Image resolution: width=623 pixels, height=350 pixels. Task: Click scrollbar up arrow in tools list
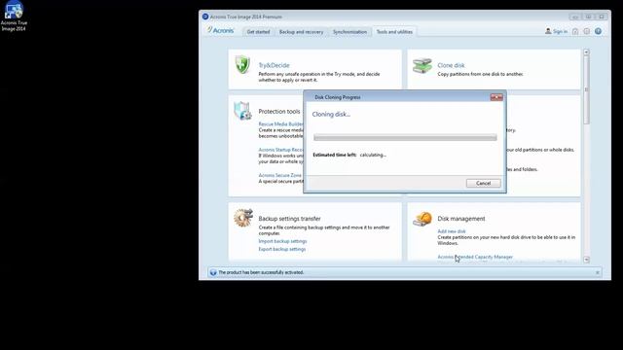[586, 52]
